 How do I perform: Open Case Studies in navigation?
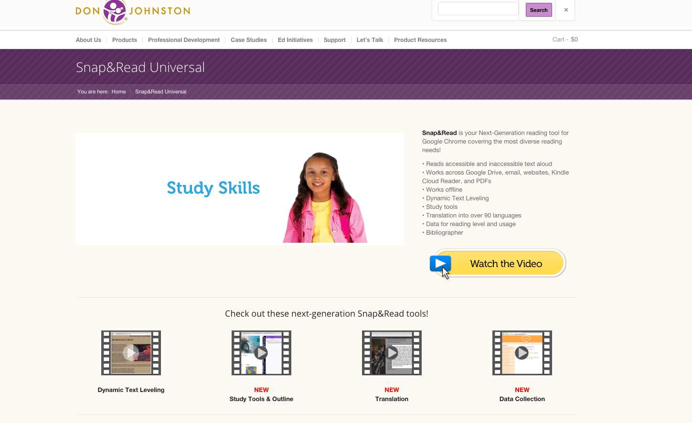coord(249,40)
